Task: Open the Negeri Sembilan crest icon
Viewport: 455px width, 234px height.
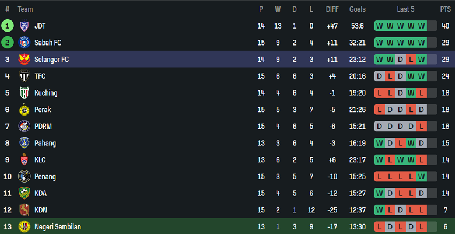Action: coord(24,226)
